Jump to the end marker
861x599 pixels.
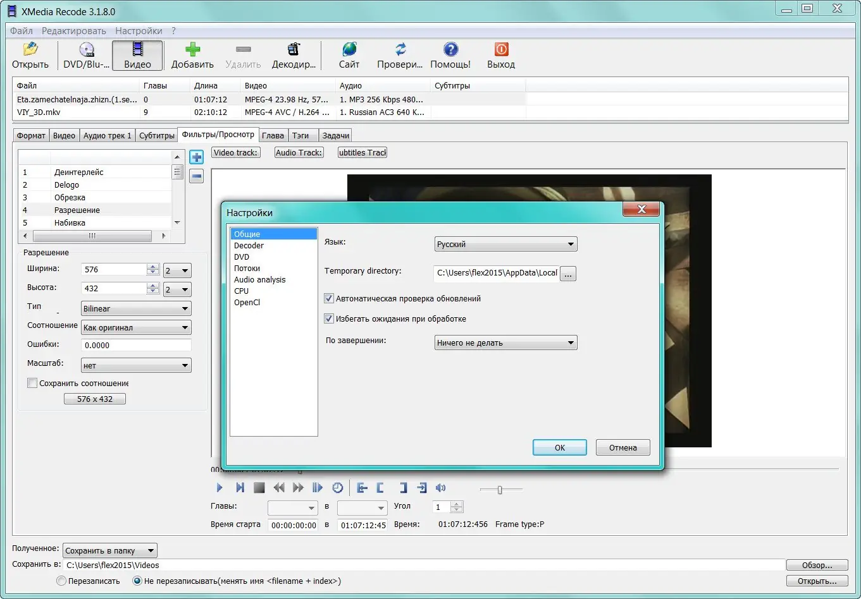point(422,488)
